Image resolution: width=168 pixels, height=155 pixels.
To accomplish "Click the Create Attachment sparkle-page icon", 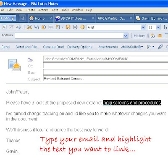I will (58, 27).
